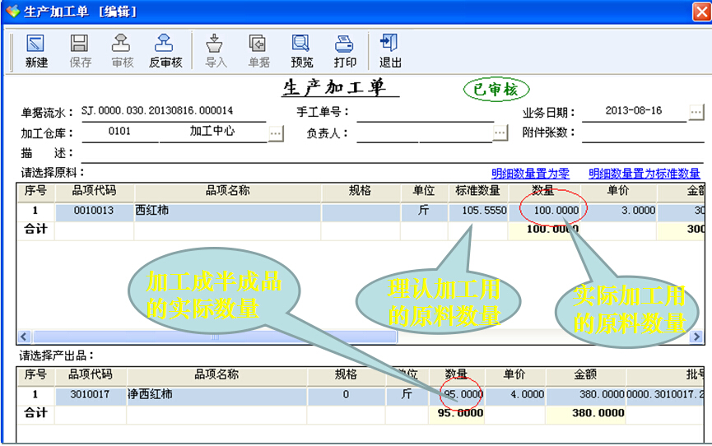Open 预览 (Preview) from the toolbar
This screenshot has height=446, width=712.
coord(301,50)
